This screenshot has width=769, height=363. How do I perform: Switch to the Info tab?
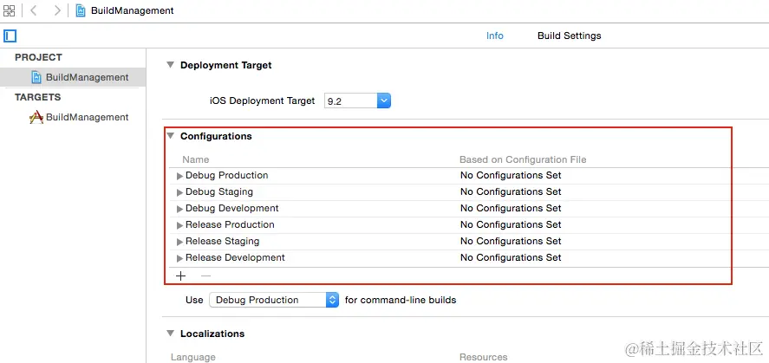tap(495, 36)
